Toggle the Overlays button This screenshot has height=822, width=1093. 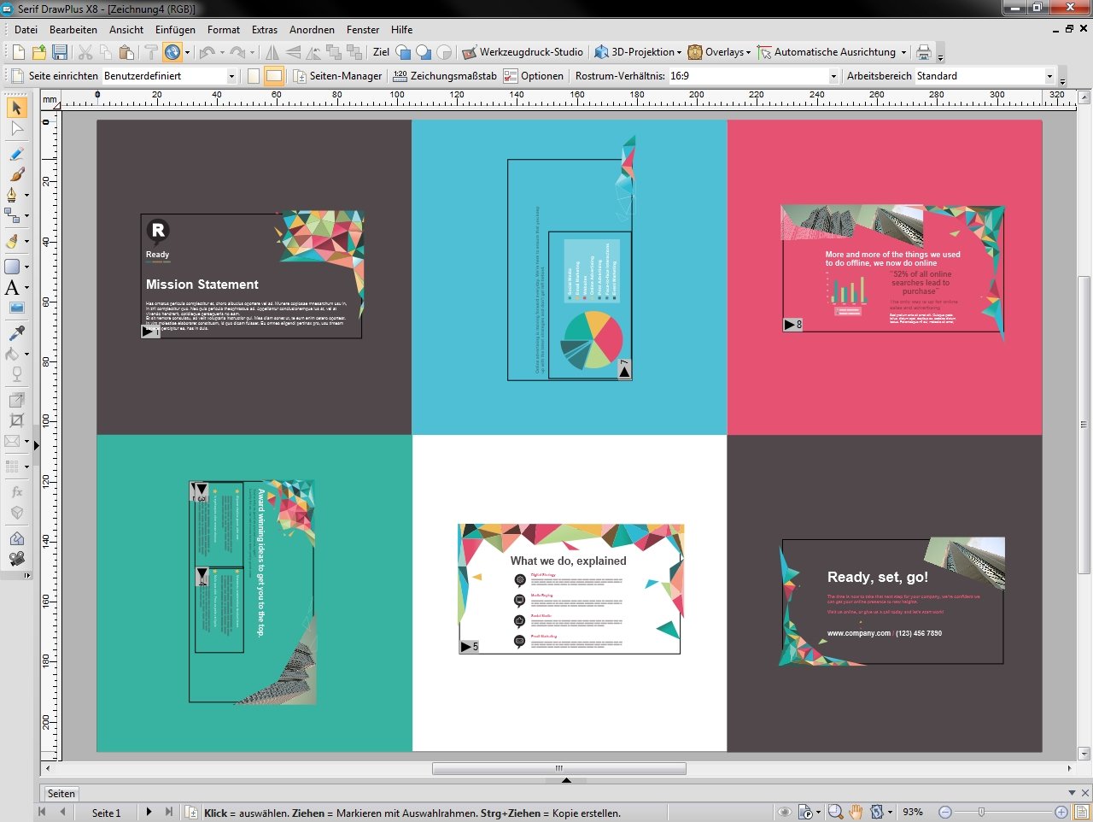716,52
